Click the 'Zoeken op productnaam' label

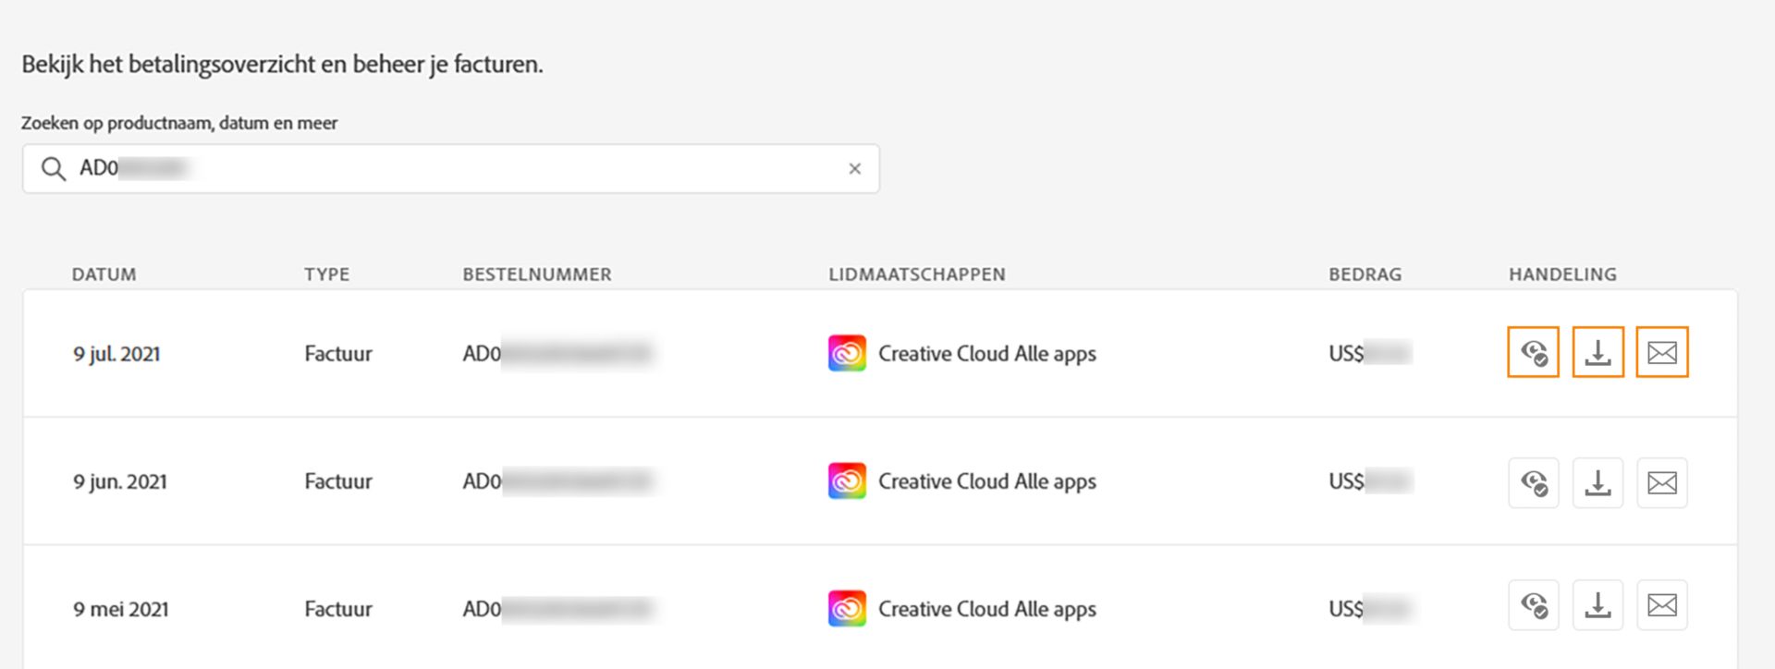pos(179,123)
